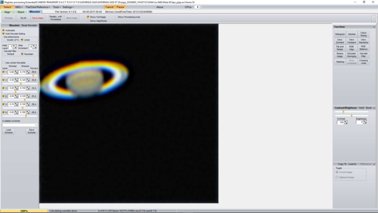Click the Do All button
The image size is (378, 213).
click(x=23, y=18)
